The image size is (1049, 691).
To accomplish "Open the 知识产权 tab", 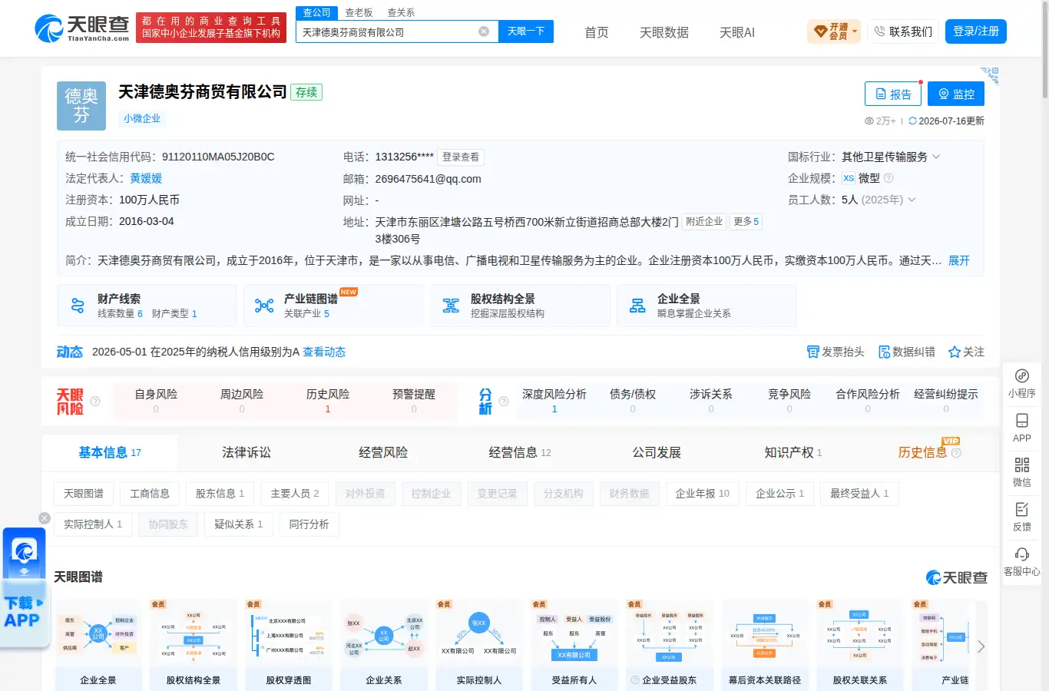I will click(793, 452).
